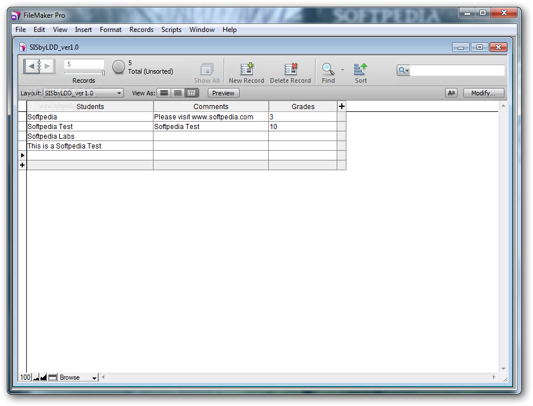Open the View menu
This screenshot has width=533, height=406.
(60, 30)
